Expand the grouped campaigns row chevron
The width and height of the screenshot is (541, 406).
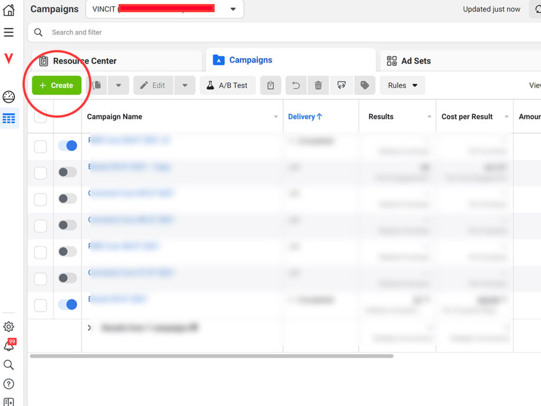tap(89, 327)
